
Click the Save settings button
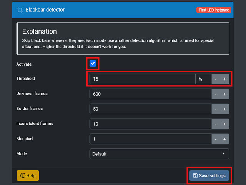pos(209,176)
